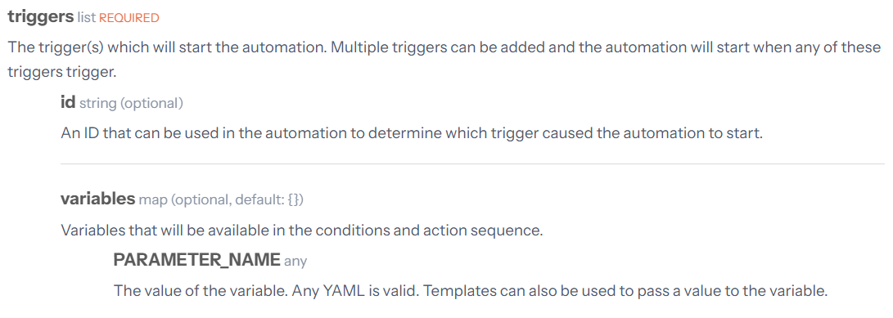Click the orange REQUIRED label
The height and width of the screenshot is (318, 893).
[x=129, y=18]
